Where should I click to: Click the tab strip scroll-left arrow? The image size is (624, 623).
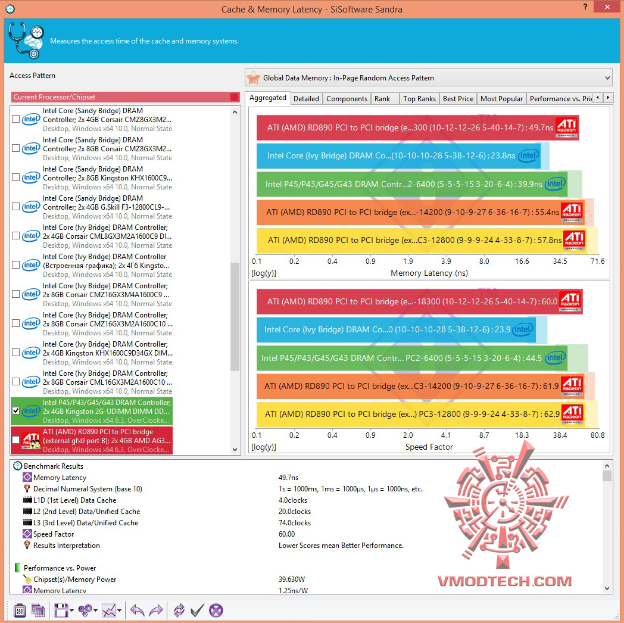pos(598,98)
